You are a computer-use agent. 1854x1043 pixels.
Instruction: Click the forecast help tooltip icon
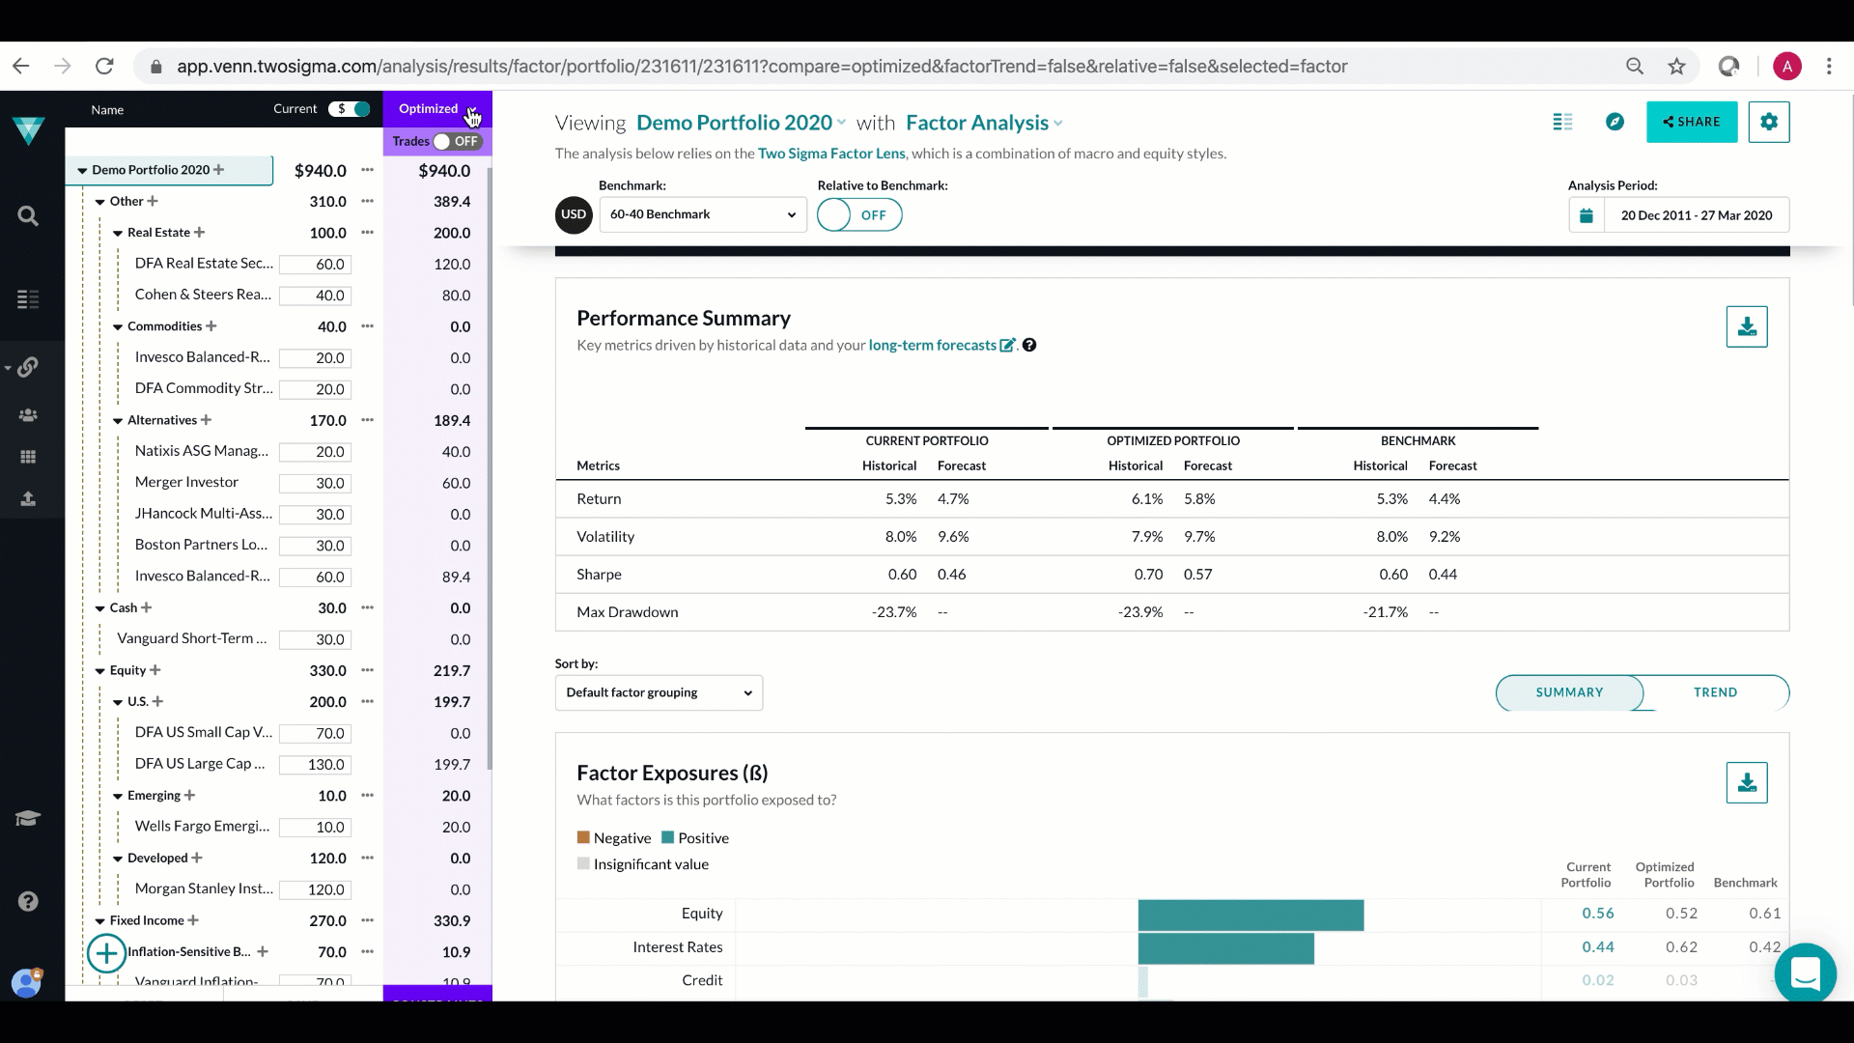point(1029,345)
